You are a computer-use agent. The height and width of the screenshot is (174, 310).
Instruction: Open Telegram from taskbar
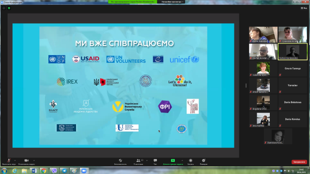tap(64, 171)
